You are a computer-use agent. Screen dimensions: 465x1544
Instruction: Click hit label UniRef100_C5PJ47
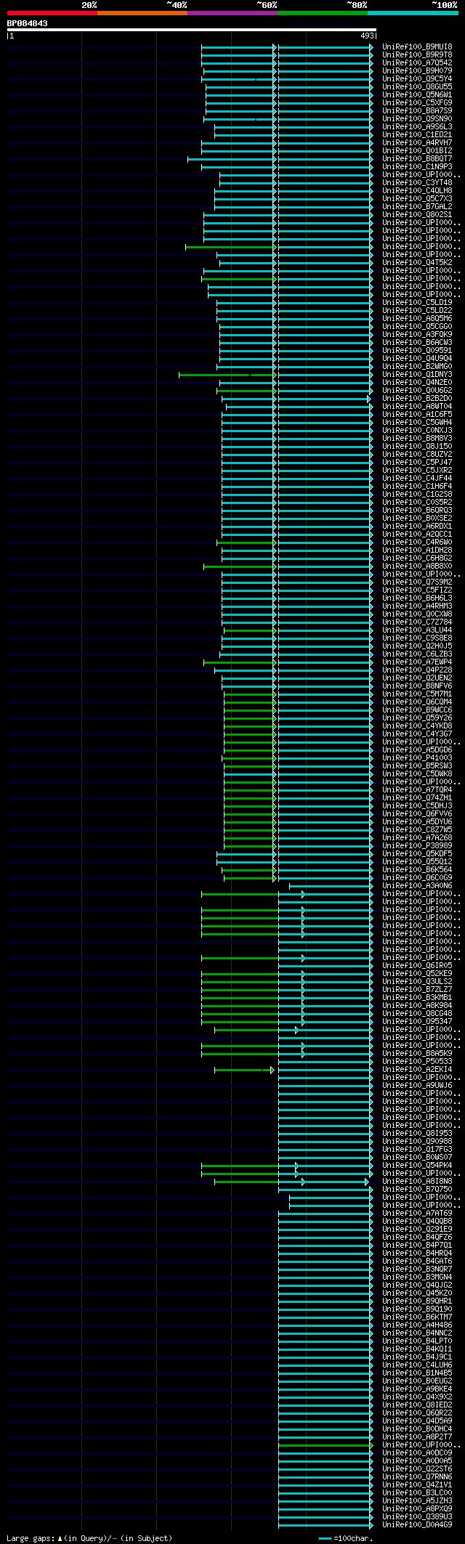417,462
